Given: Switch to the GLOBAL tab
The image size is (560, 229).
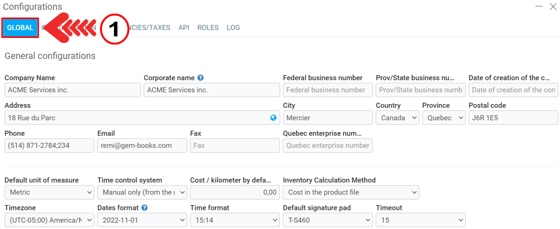Looking at the screenshot, I should coord(20,28).
